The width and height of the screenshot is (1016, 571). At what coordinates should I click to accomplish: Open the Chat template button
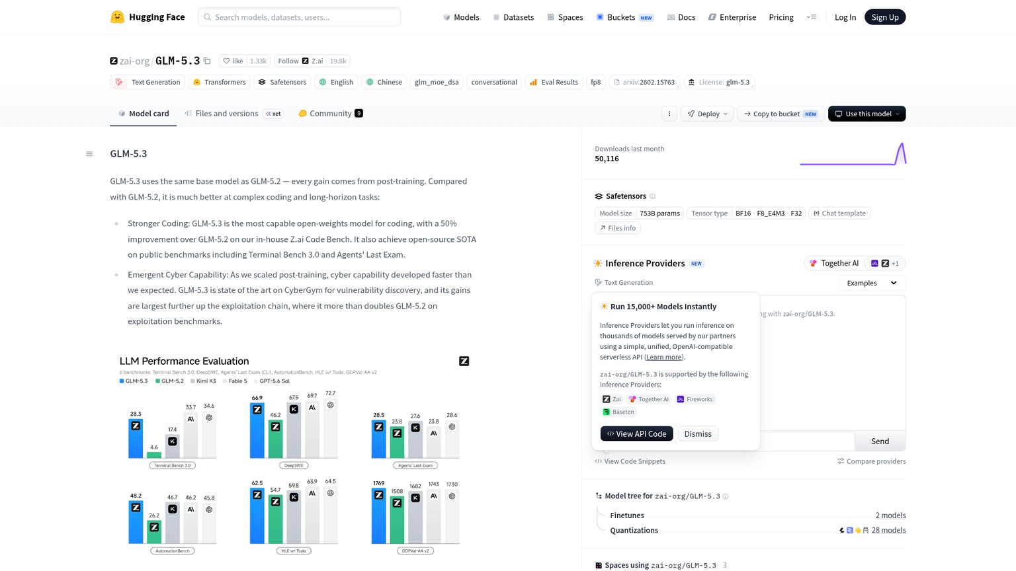(839, 213)
